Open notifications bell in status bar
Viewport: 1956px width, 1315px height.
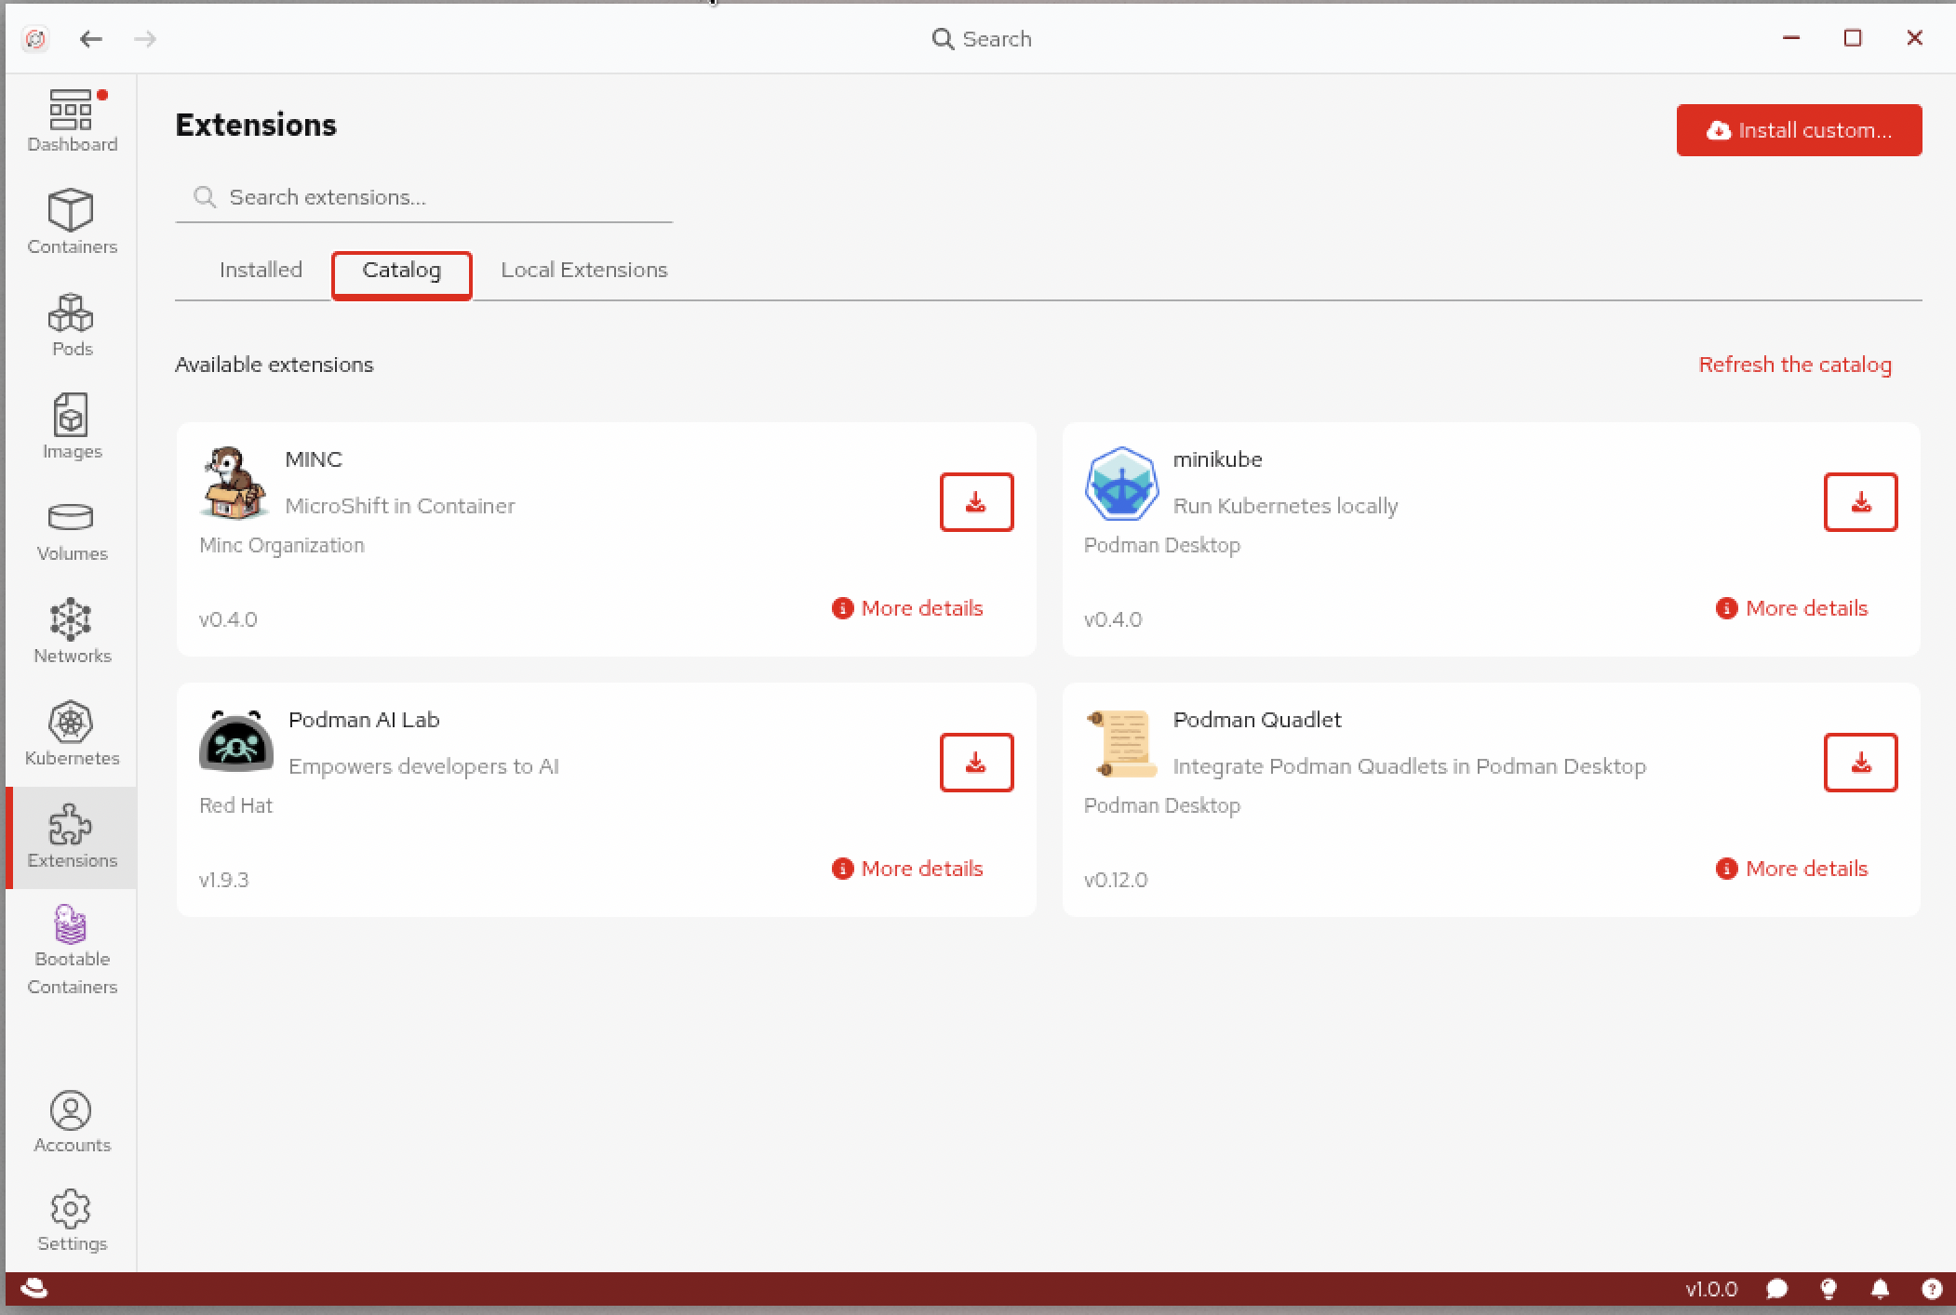point(1879,1289)
